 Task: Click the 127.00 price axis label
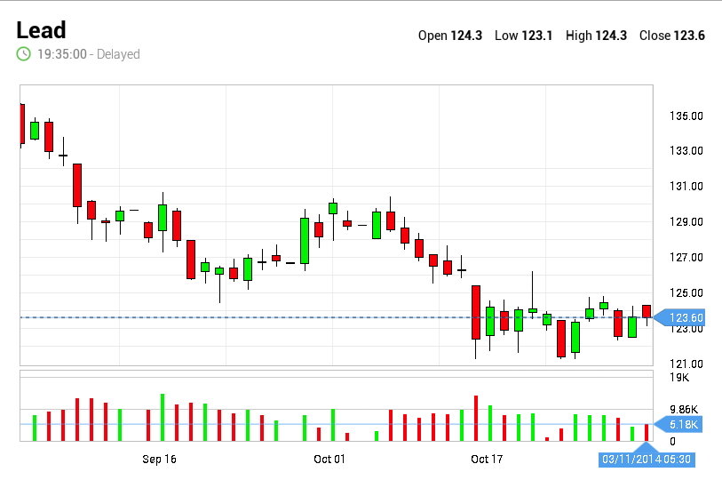[x=686, y=257]
